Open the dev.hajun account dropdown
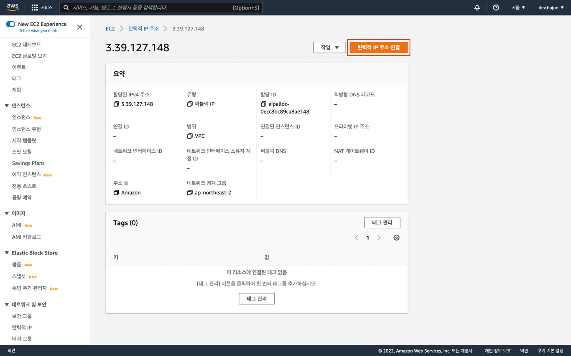This screenshot has width=571, height=356. 551,8
